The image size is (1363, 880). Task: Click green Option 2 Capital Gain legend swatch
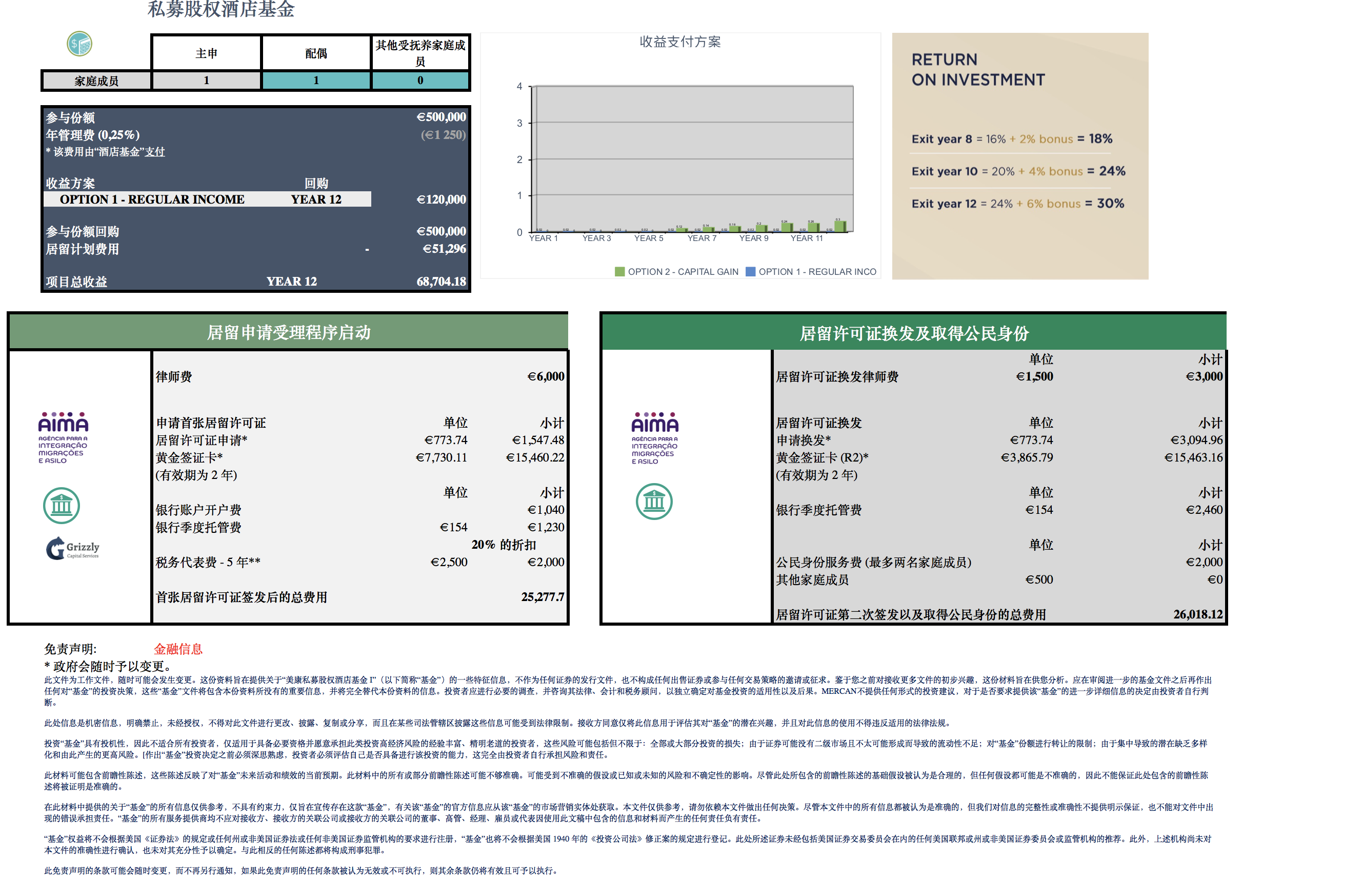pyautogui.click(x=620, y=271)
